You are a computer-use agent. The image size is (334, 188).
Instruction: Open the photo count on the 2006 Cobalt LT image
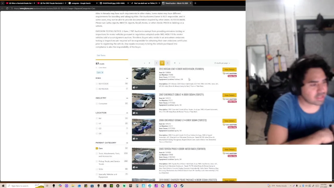tap(135, 139)
